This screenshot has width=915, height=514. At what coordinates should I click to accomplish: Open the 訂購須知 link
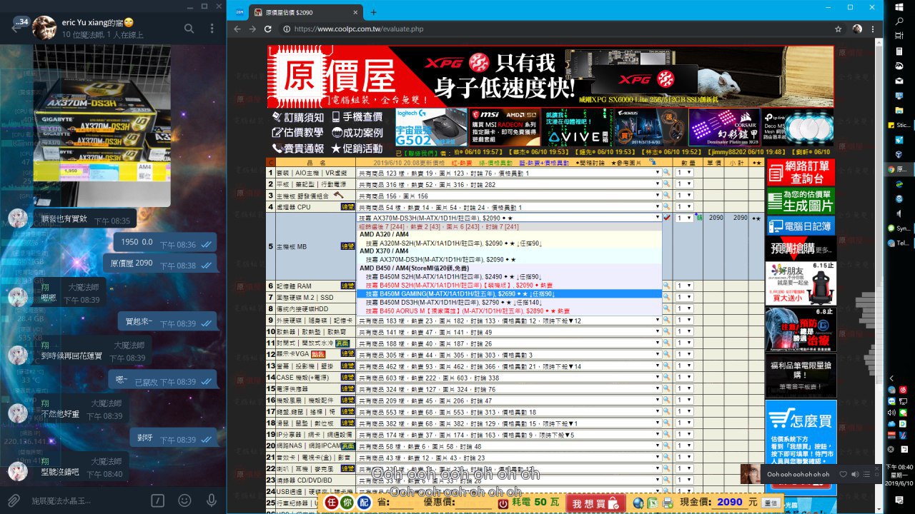(298, 117)
